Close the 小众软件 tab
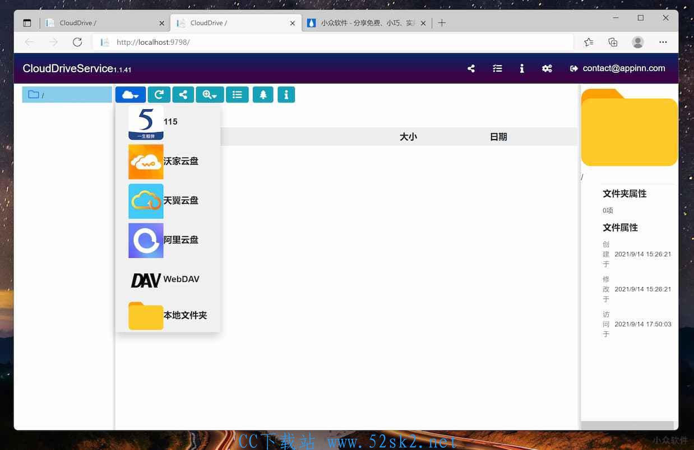The image size is (694, 450). tap(423, 23)
